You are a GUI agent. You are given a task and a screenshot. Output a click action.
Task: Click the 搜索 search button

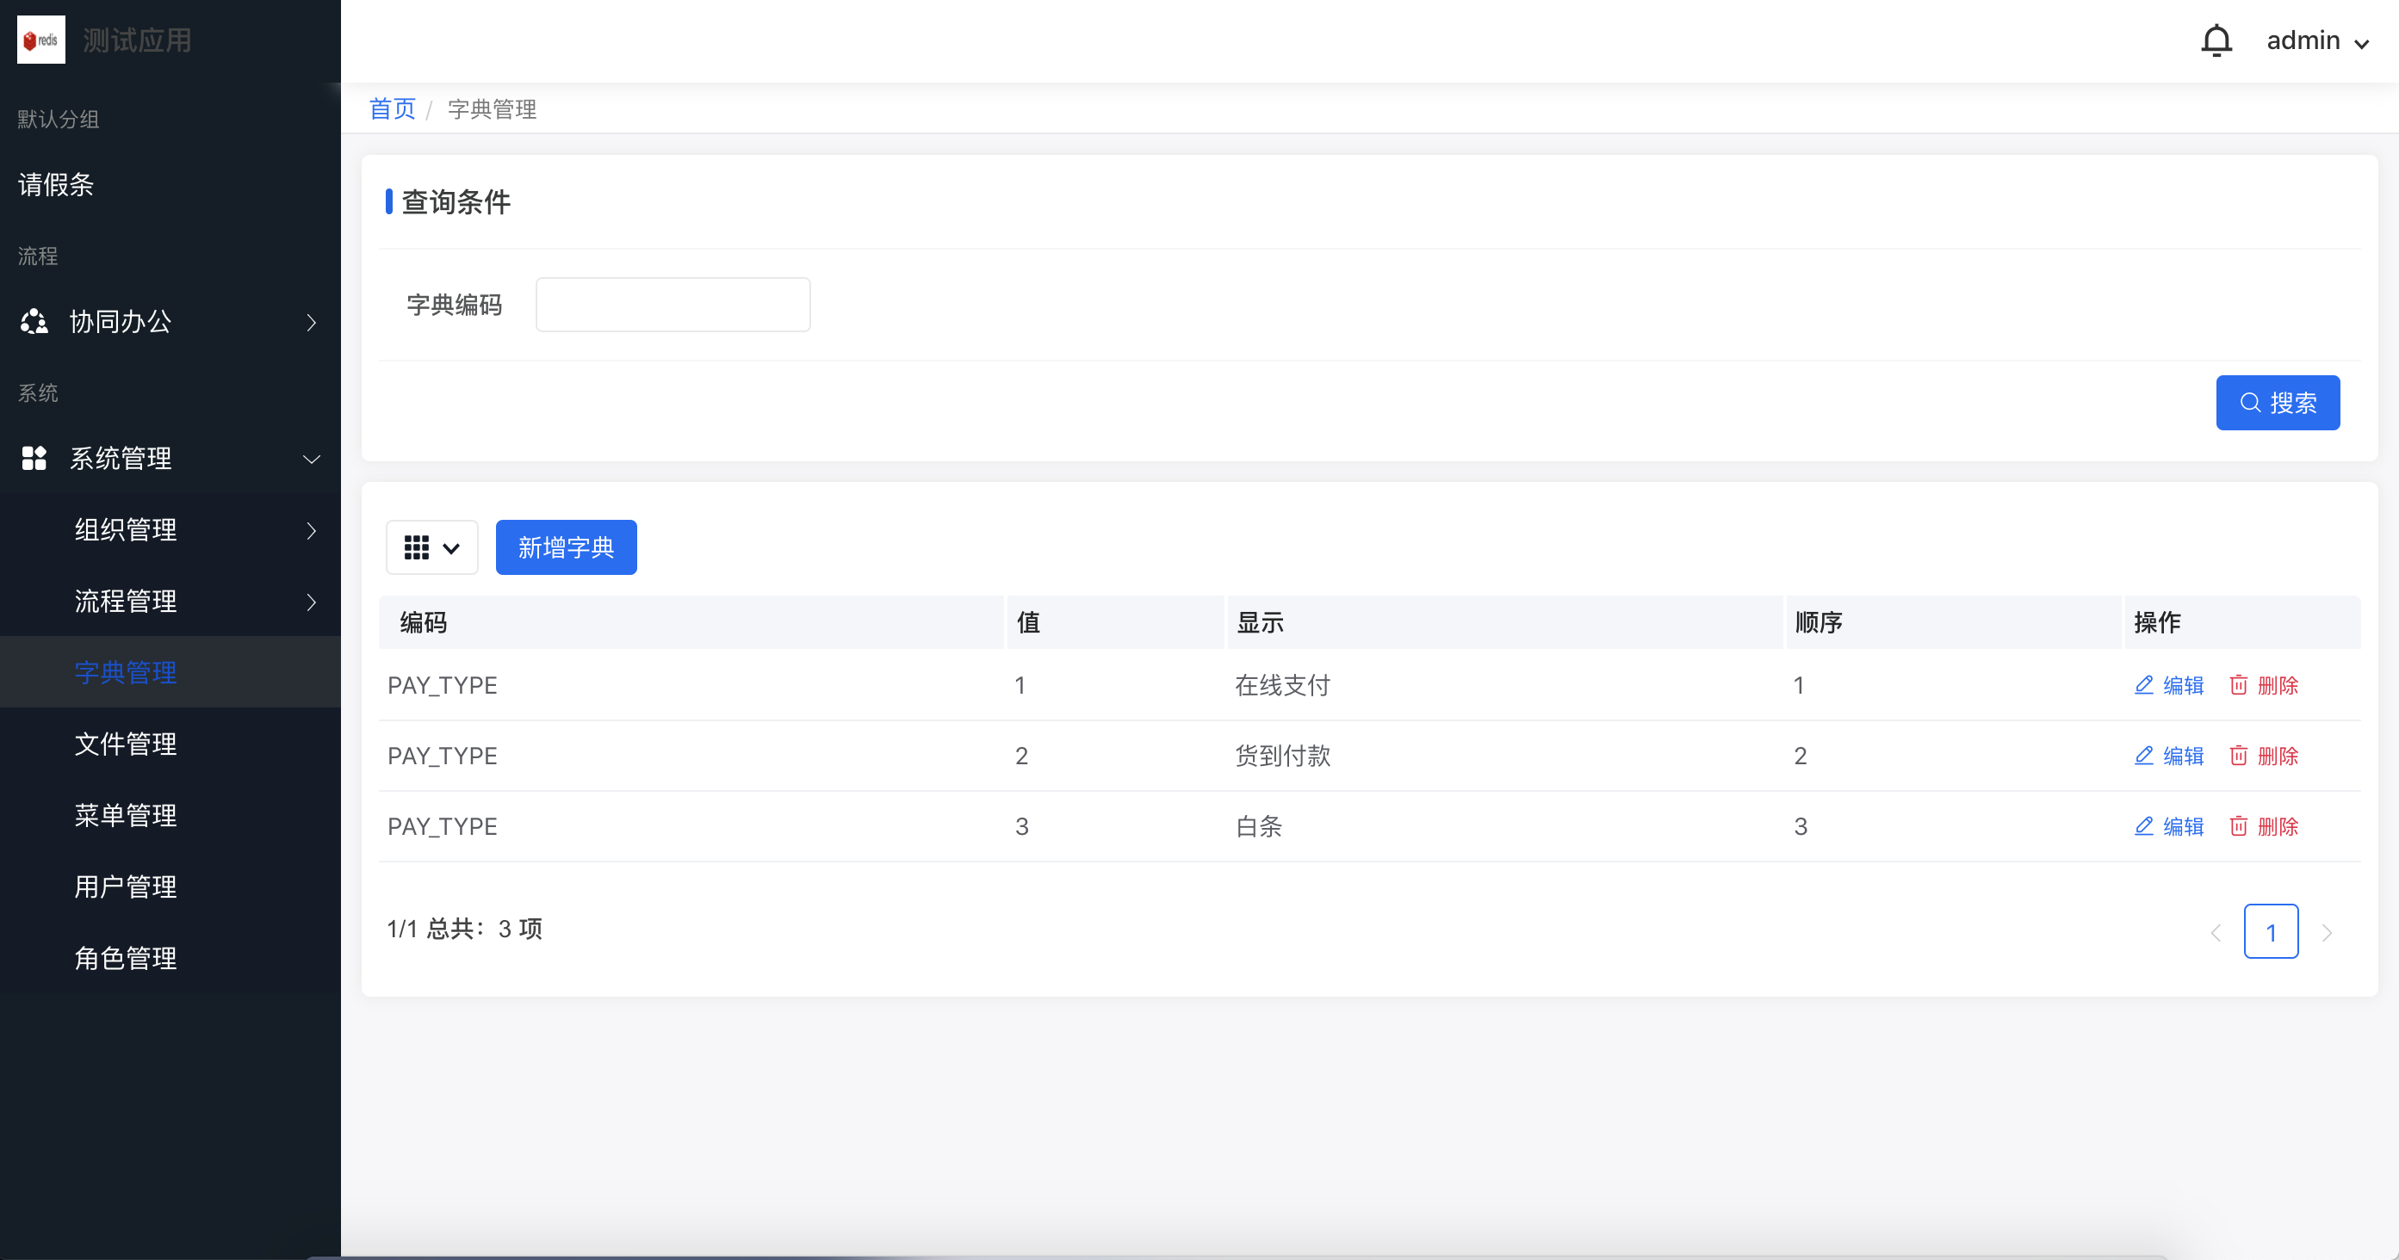click(2278, 402)
